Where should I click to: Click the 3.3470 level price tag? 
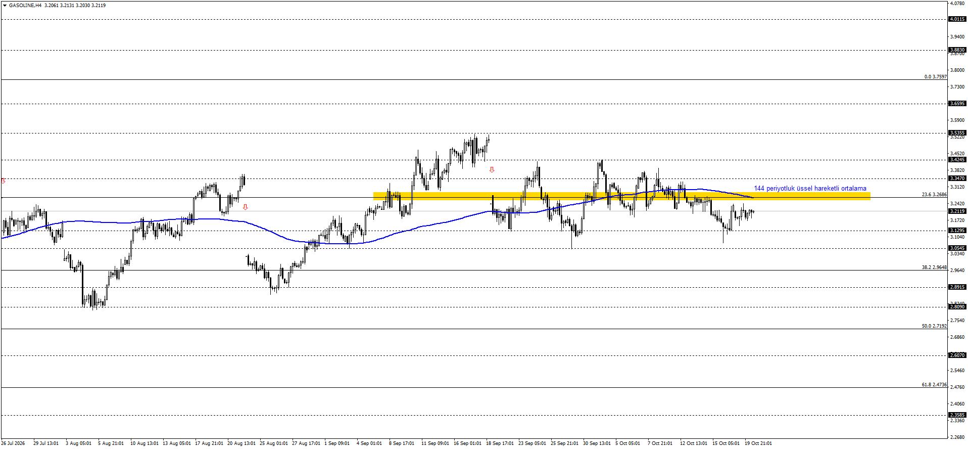click(957, 178)
